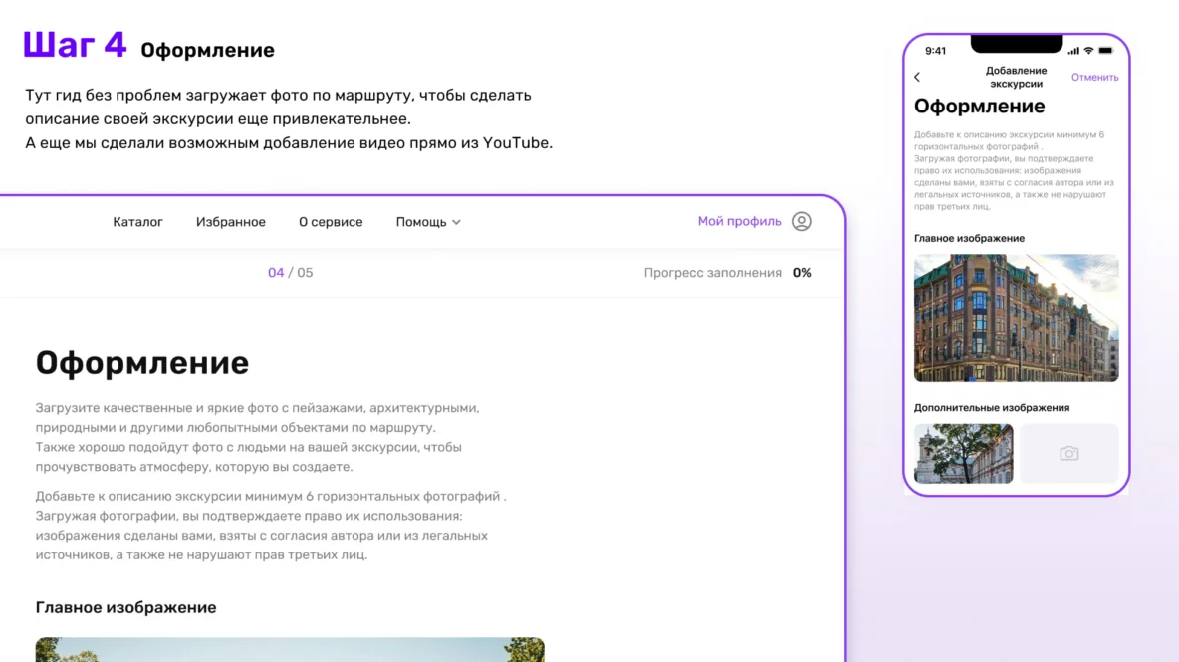Click the Главное изображение label in phone
This screenshot has width=1179, height=662.
[x=969, y=238]
